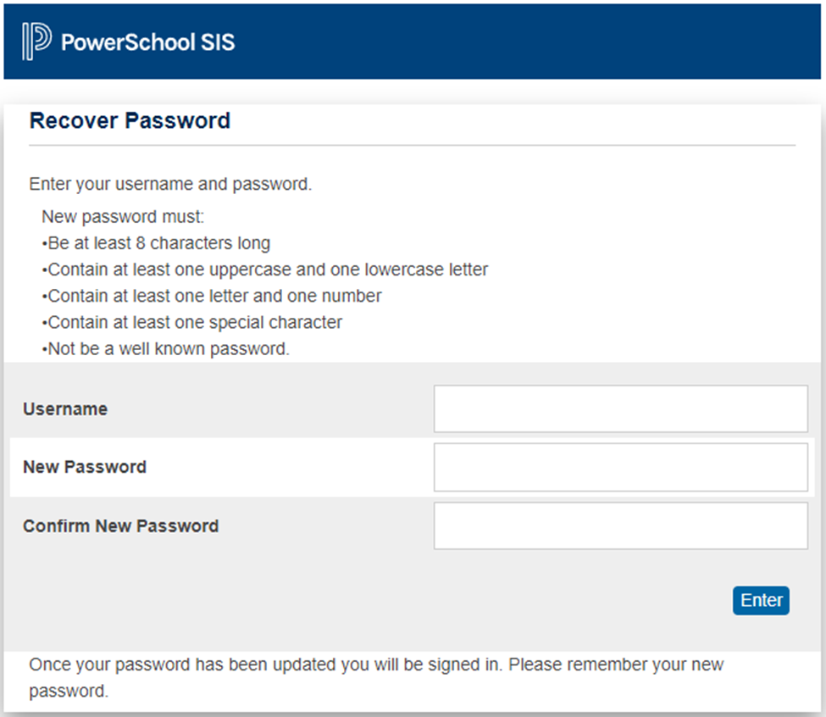Screen dimensions: 826x717
Task: Click the New Password label
Action: pos(85,467)
